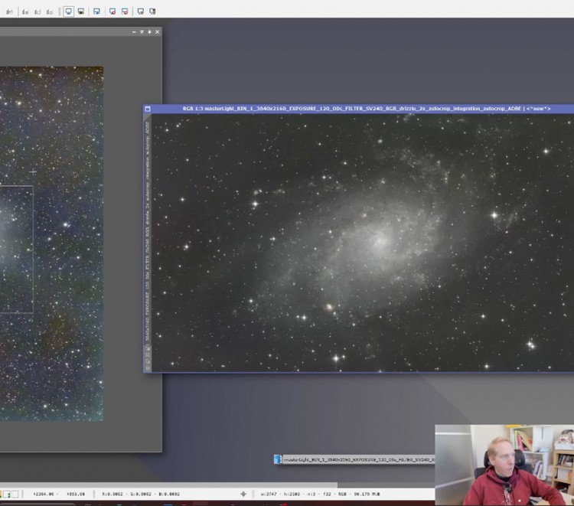The height and width of the screenshot is (506, 574).
Task: Click the first icon after the first toolbar separator
Action: (25, 11)
